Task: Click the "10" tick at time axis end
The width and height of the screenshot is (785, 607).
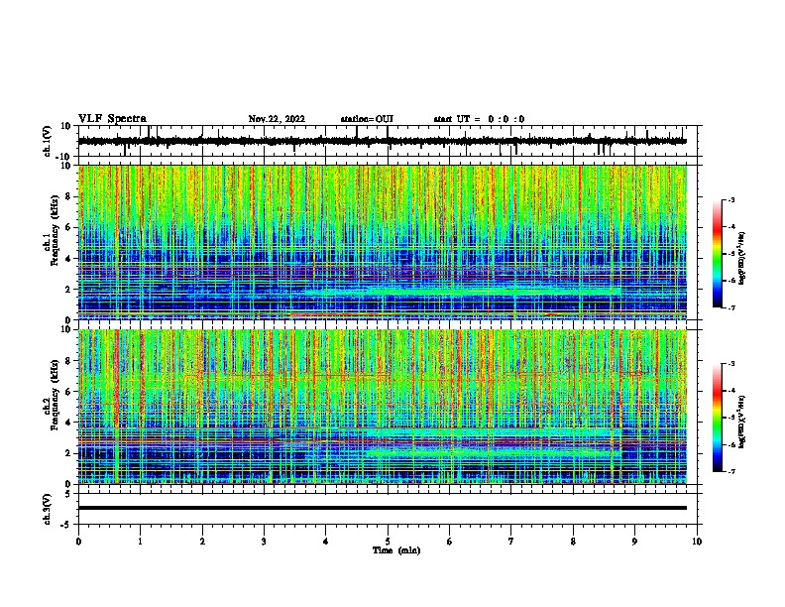Action: pyautogui.click(x=697, y=542)
